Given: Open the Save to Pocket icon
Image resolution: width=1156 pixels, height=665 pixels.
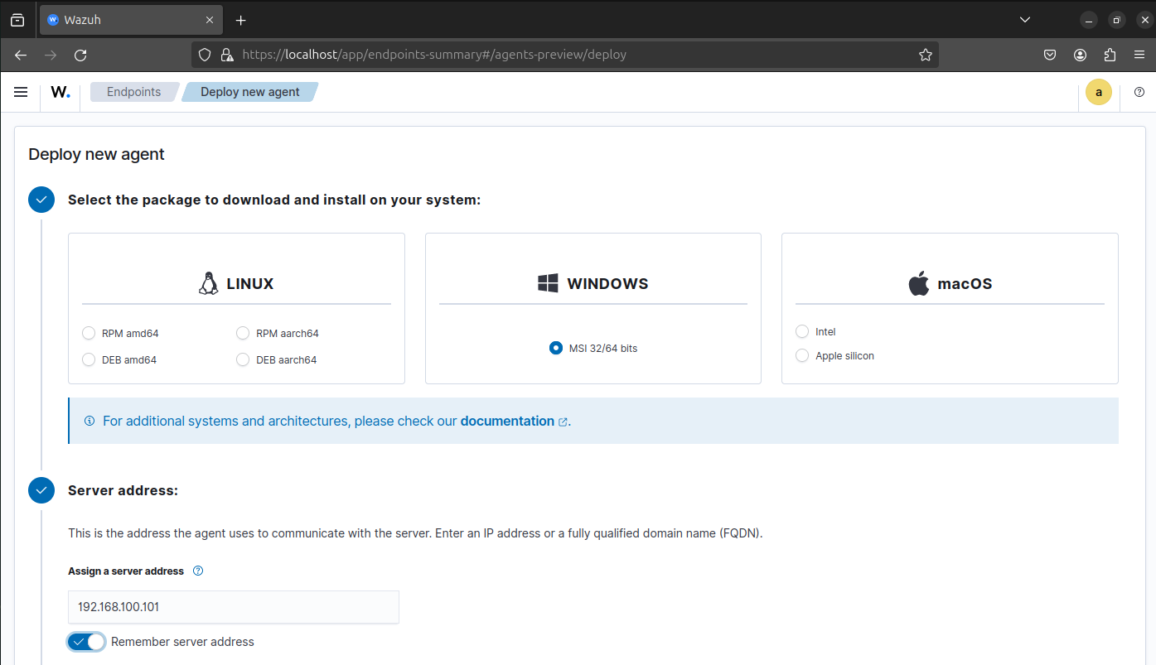Looking at the screenshot, I should coord(1049,55).
